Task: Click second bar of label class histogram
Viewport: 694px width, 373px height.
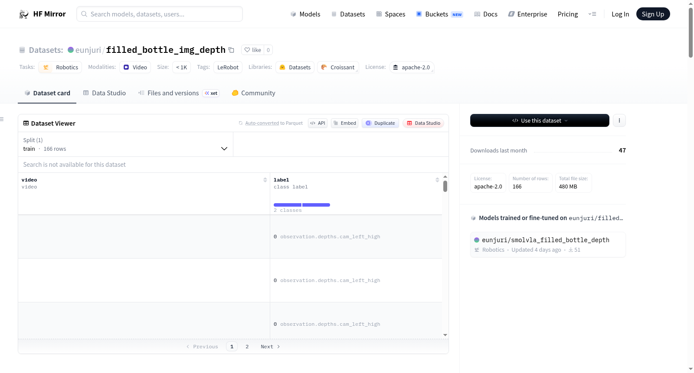Action: tap(316, 205)
